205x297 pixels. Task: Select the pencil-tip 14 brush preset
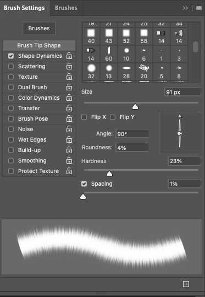91,54
